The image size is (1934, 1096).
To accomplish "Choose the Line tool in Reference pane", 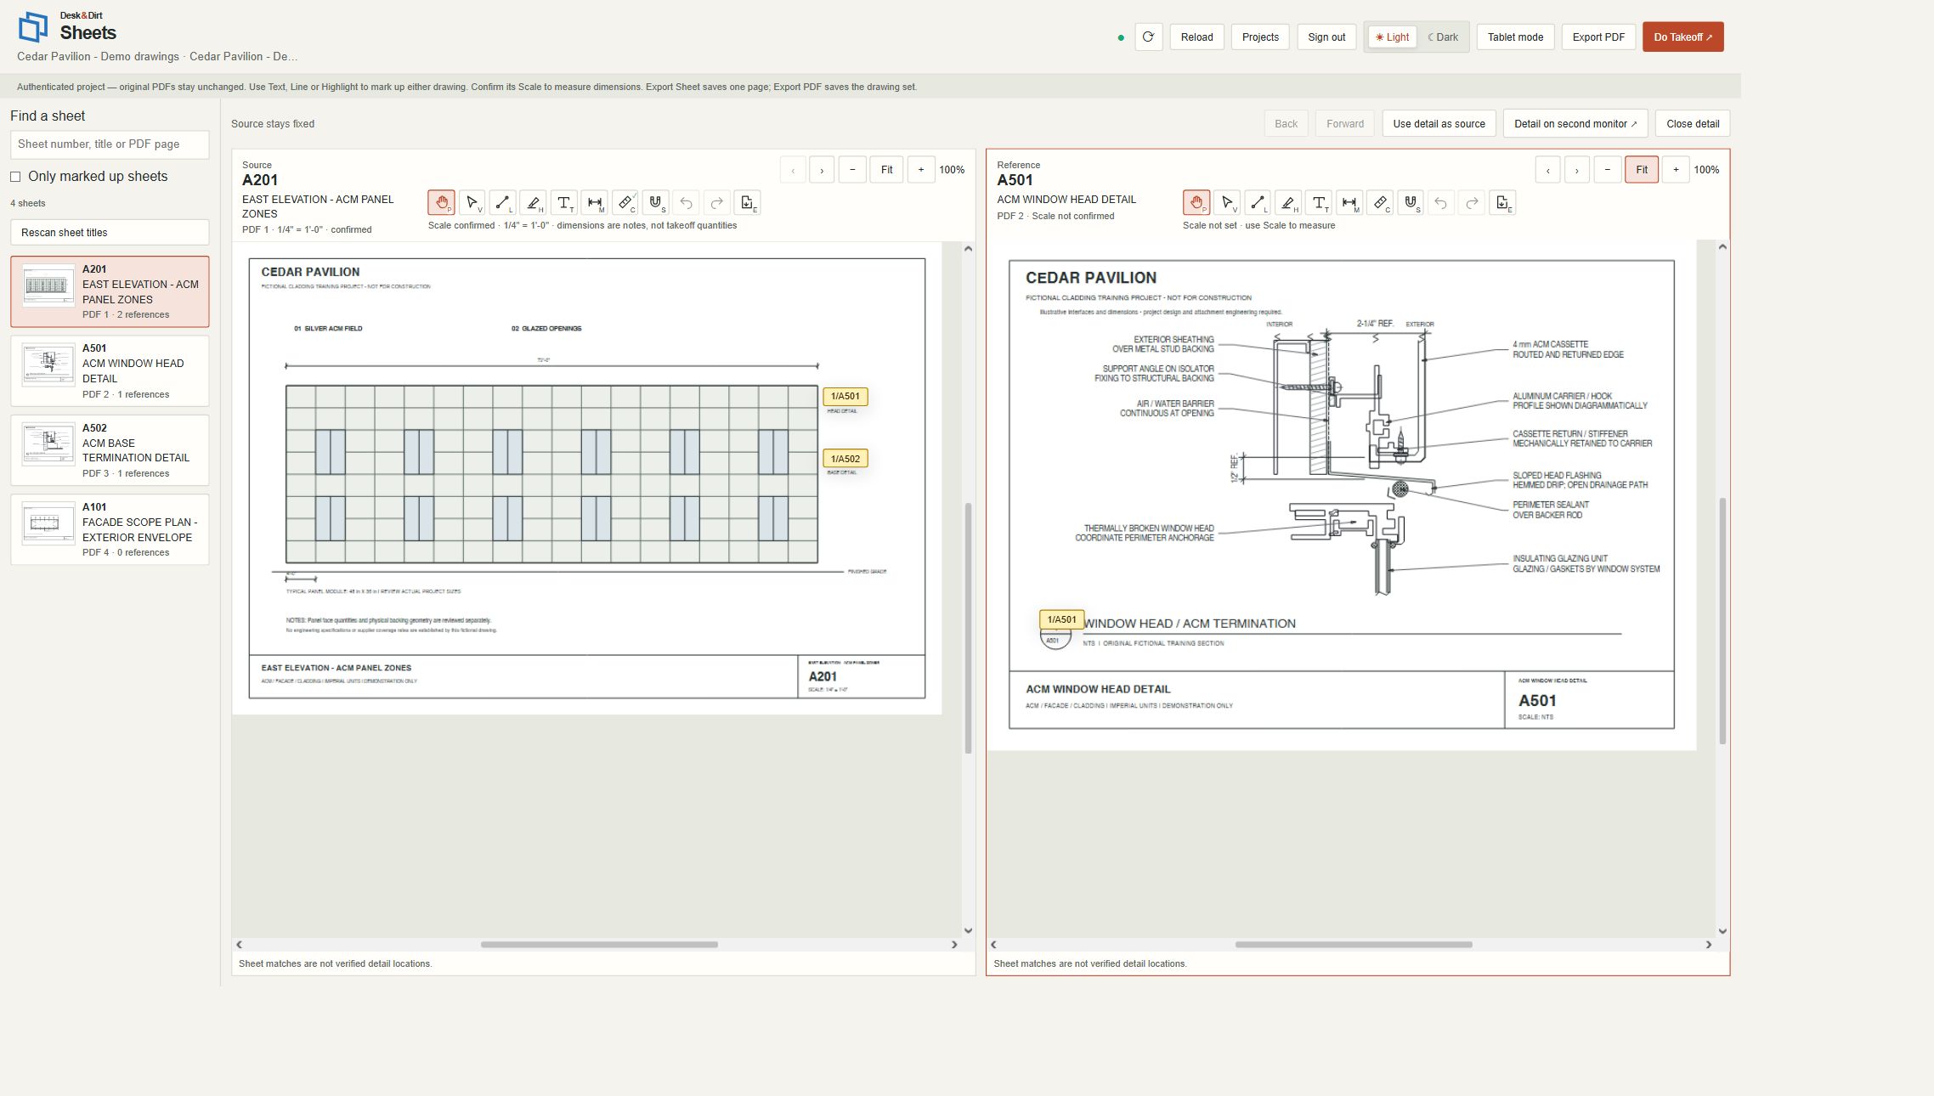I will (x=1258, y=202).
